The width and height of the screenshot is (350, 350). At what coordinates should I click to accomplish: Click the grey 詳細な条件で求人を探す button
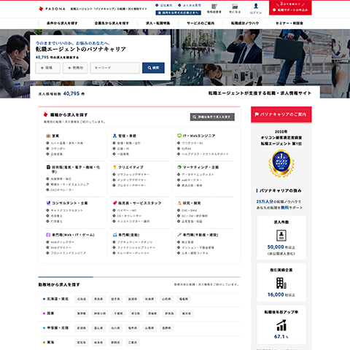coord(212,117)
